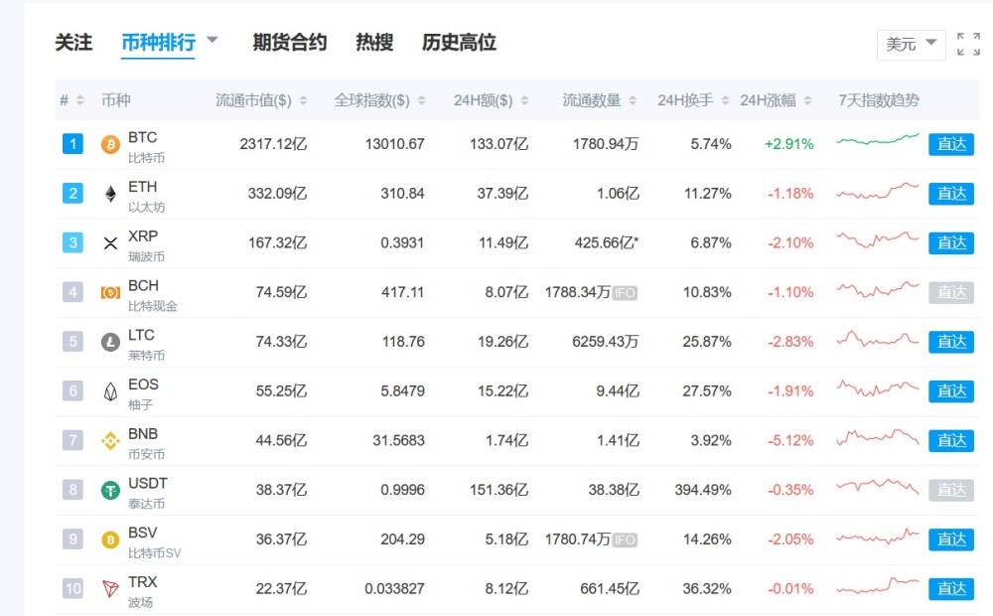Click BTC price value 13010.67
Image resolution: width=993 pixels, height=616 pixels.
394,144
